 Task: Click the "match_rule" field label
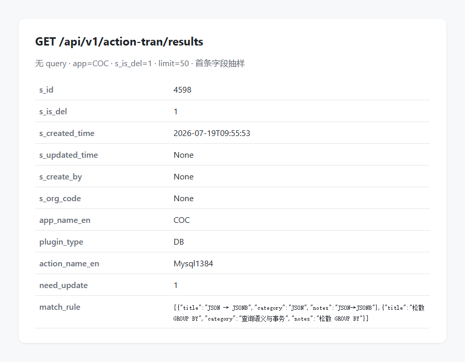(59, 307)
